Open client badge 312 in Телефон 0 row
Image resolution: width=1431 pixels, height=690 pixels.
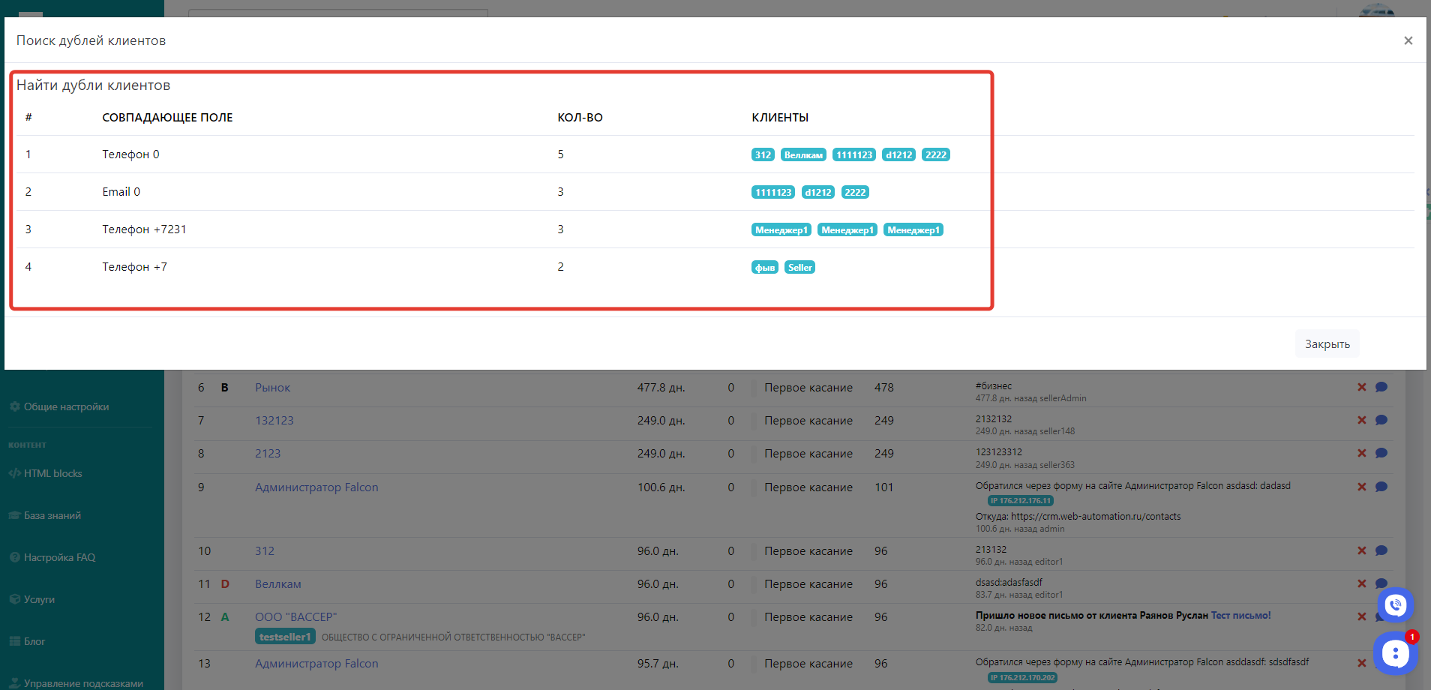click(762, 155)
